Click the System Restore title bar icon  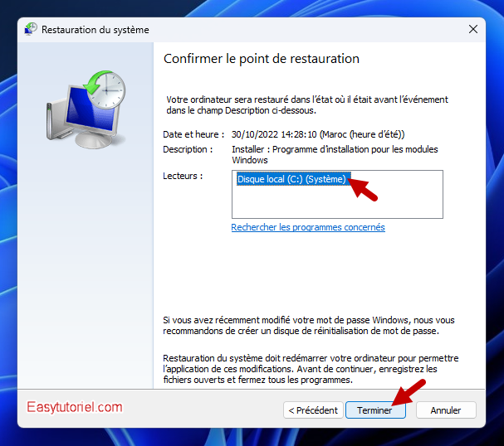tap(31, 29)
